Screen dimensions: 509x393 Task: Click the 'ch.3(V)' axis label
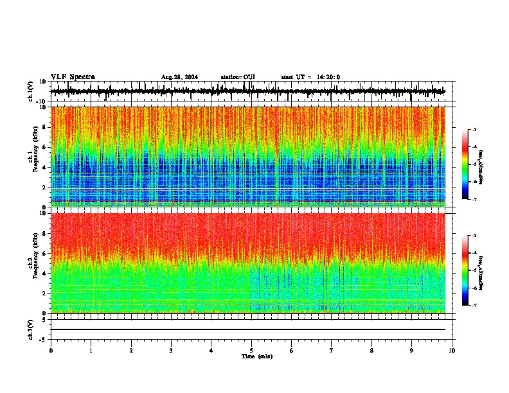[31, 329]
